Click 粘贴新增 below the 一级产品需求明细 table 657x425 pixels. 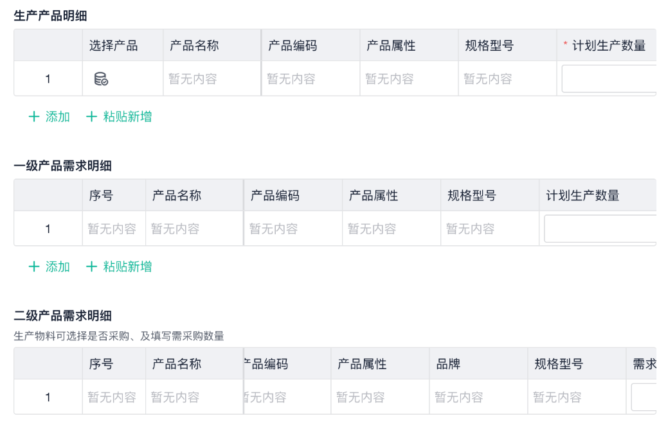tap(127, 266)
